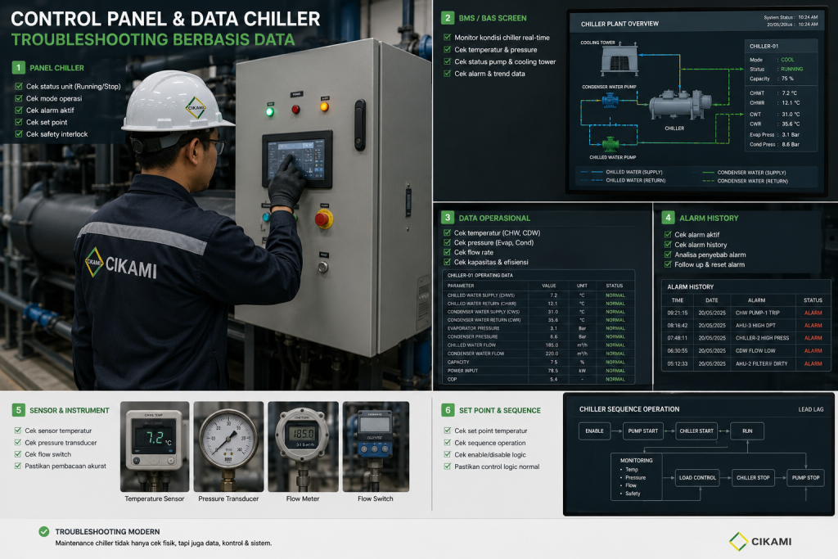
Task: Click the green number 5 Sensor badge
Action: click(x=18, y=410)
